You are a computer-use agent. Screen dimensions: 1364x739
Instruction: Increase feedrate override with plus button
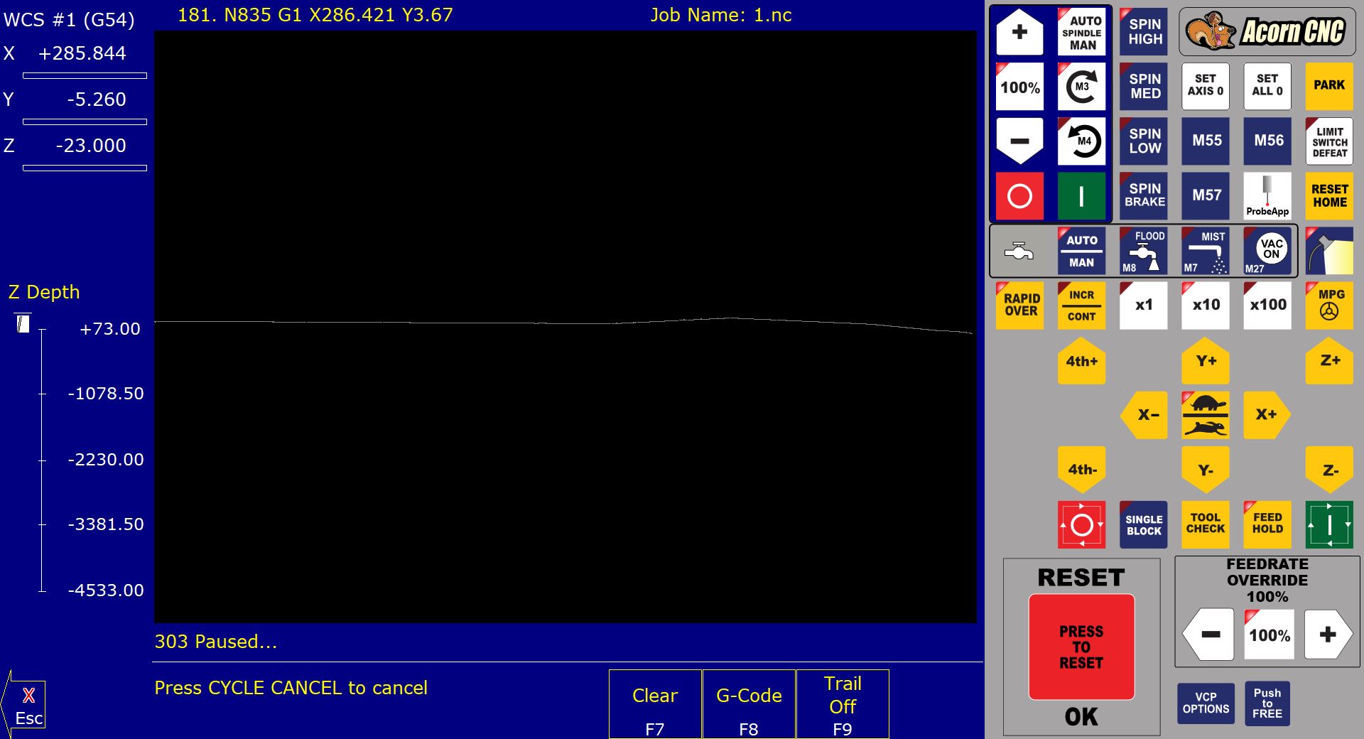[1327, 635]
